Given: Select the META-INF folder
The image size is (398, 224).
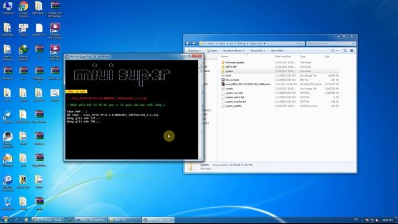Looking at the screenshot, I should 231,67.
